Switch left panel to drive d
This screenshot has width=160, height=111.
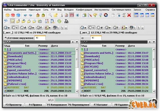coord(23,27)
